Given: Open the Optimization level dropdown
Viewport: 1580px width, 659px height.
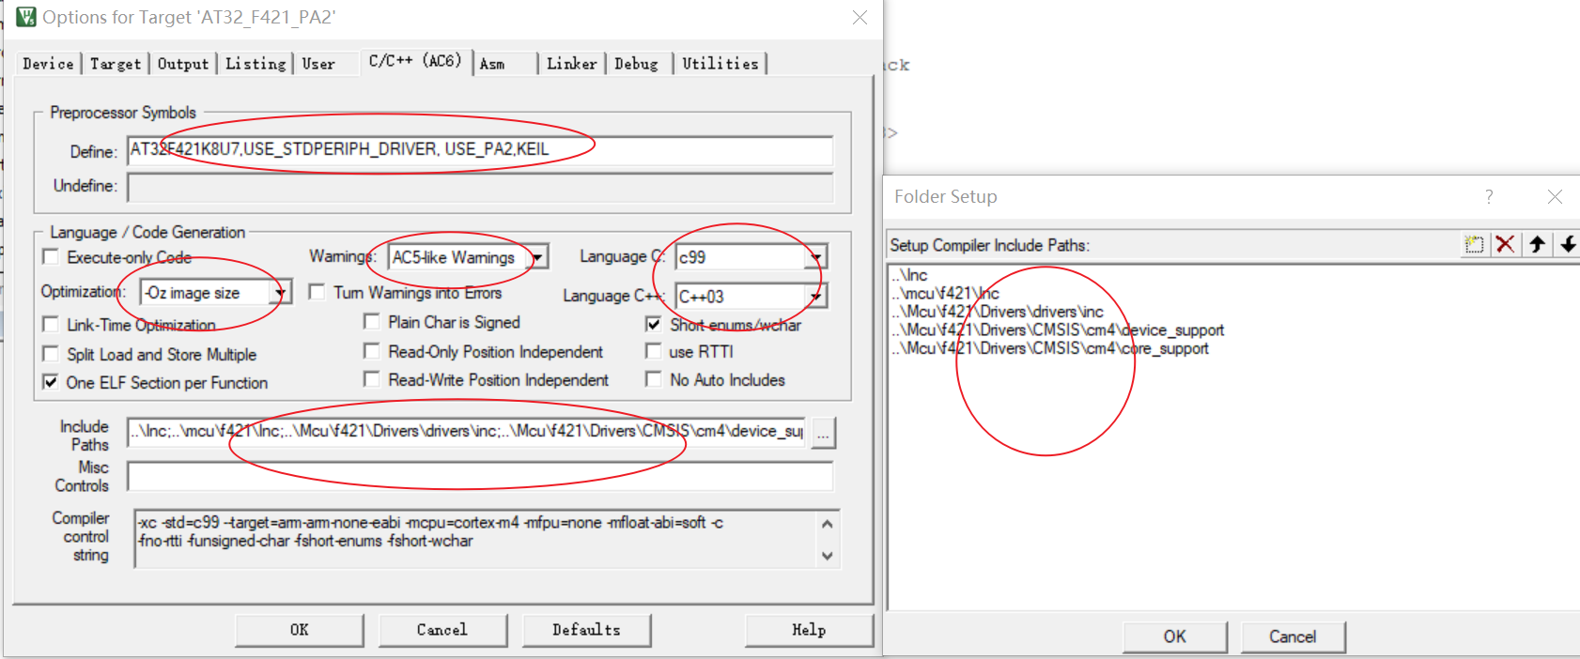Looking at the screenshot, I should click(x=280, y=293).
